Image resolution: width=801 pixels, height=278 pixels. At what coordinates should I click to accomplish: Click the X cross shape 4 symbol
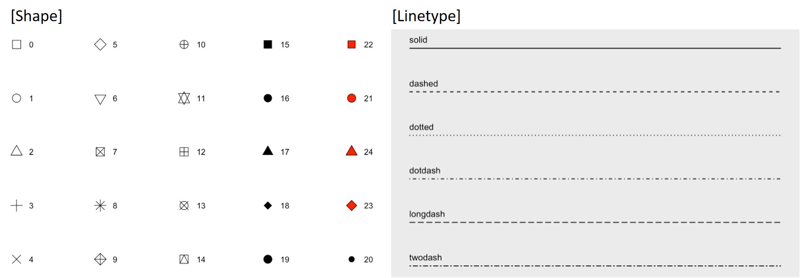coord(17,259)
